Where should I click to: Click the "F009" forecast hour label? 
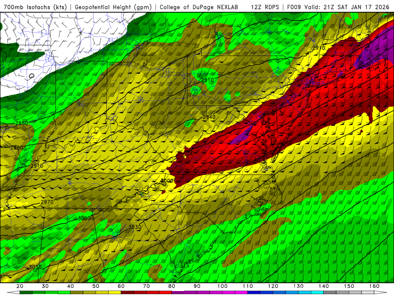pos(294,7)
